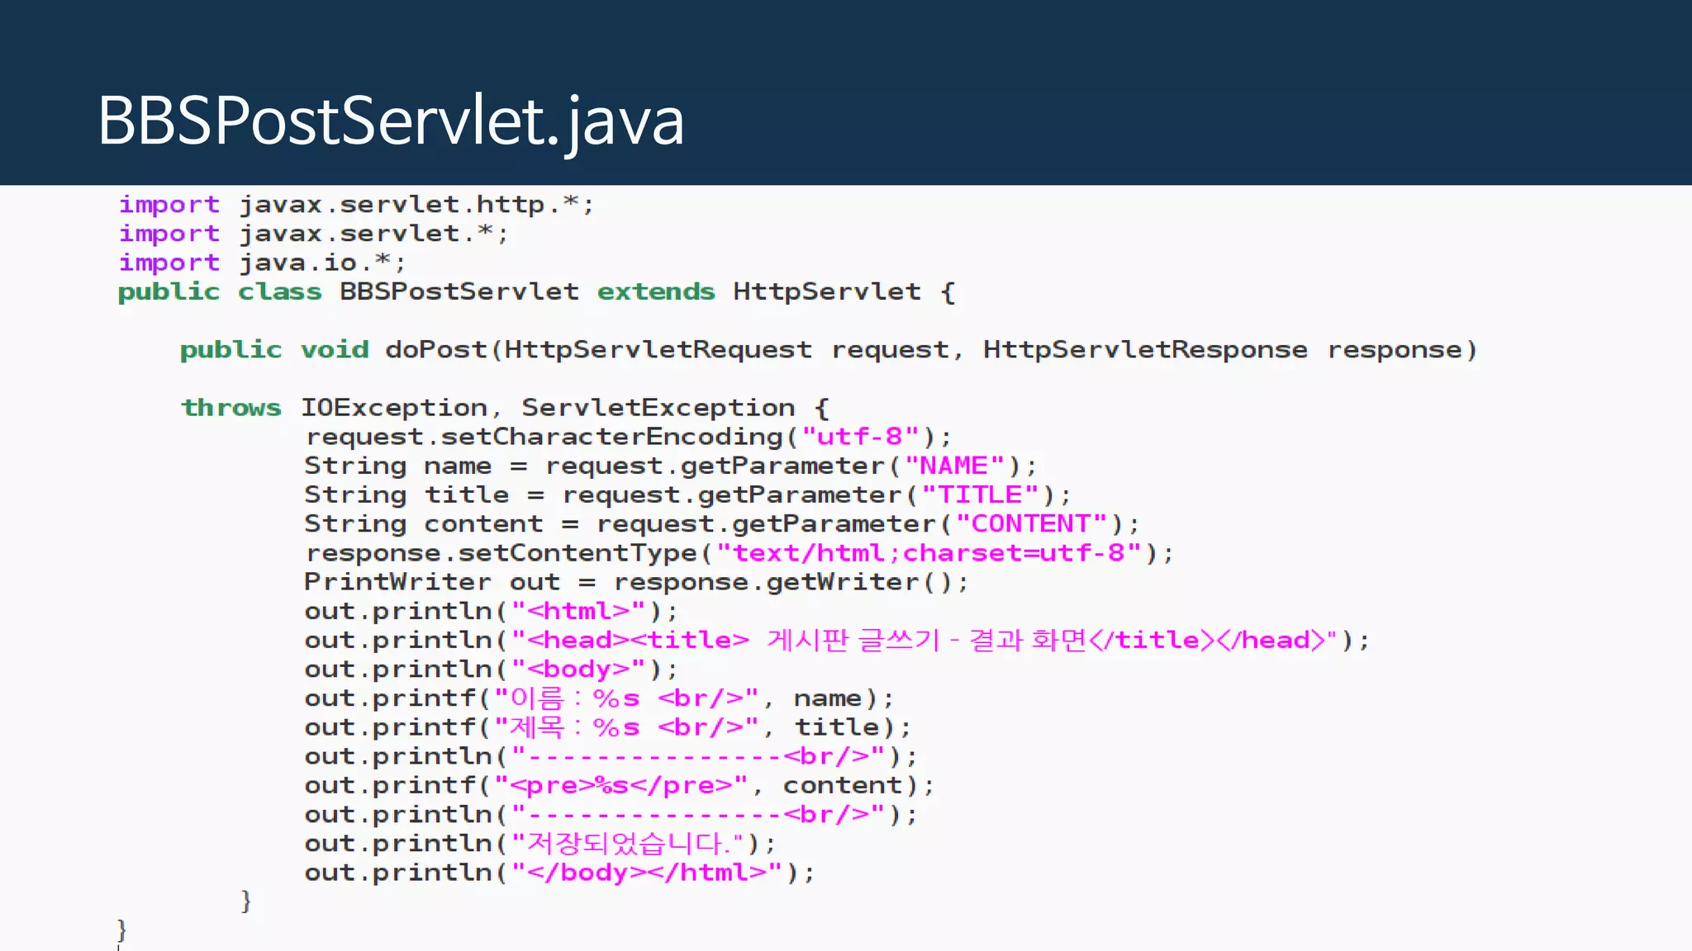Click the out.printf("<pre>%s</pre>", content) line
The height and width of the screenshot is (951, 1692).
pyautogui.click(x=620, y=785)
